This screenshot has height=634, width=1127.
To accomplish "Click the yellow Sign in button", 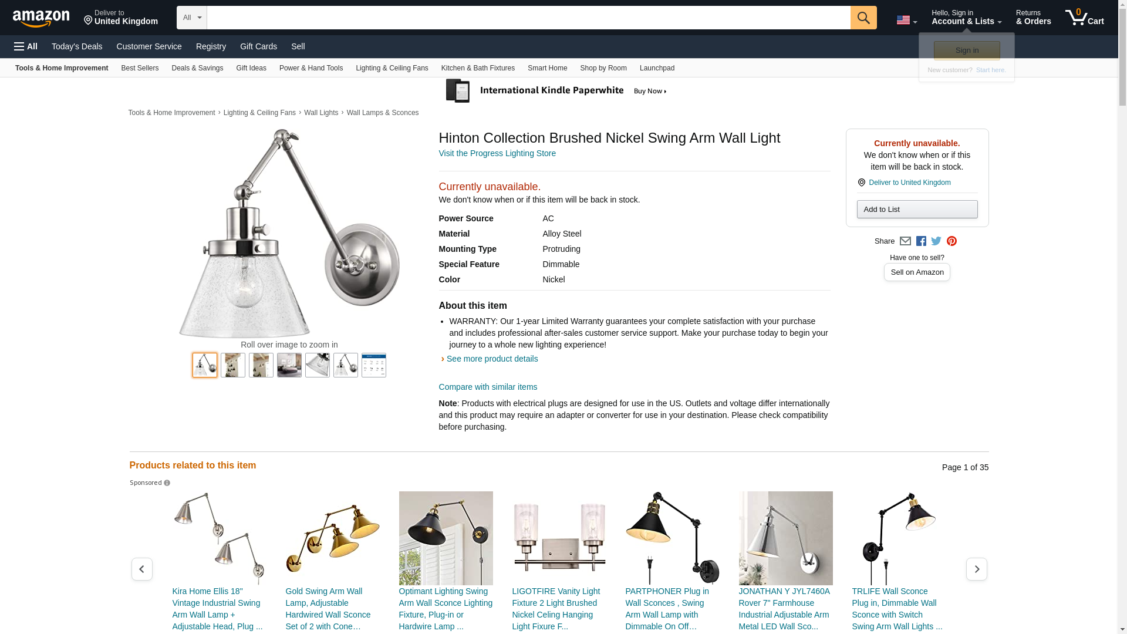I will pos(967,50).
